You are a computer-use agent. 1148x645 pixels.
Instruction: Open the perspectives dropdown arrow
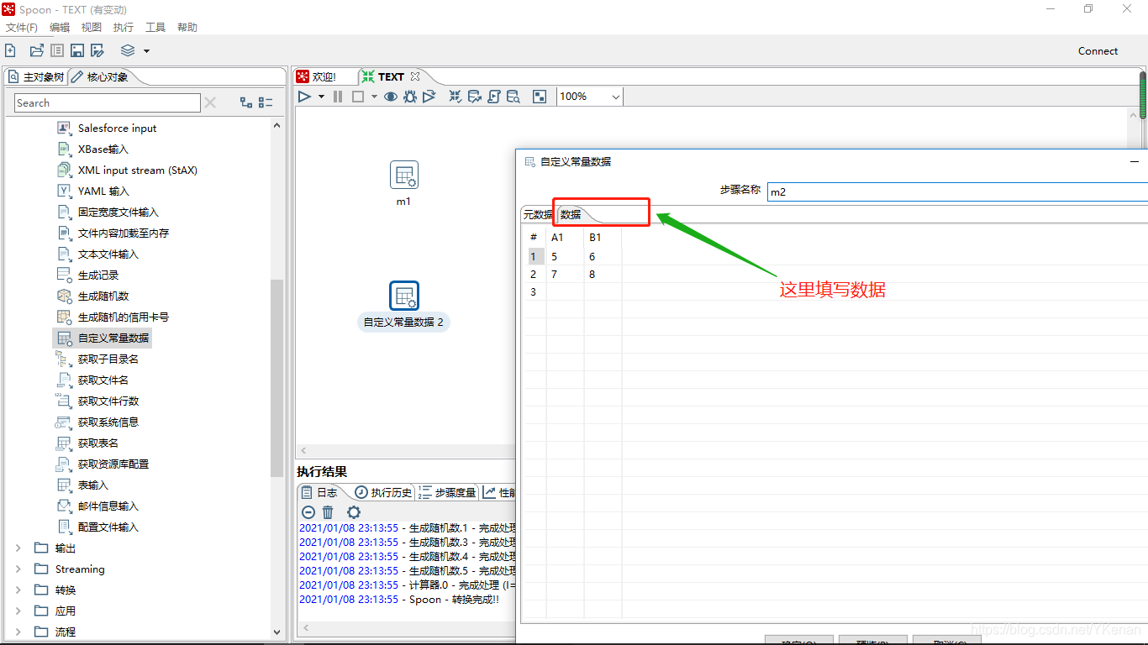[146, 51]
